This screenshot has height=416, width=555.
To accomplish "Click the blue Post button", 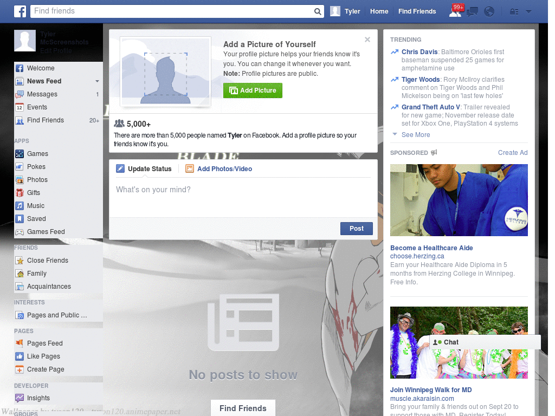I will [357, 229].
